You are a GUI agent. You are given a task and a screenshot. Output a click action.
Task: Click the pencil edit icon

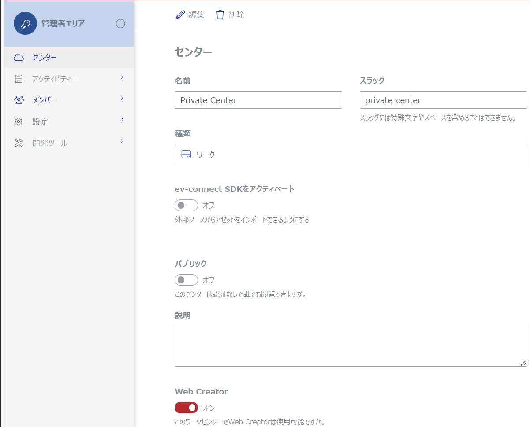click(180, 15)
